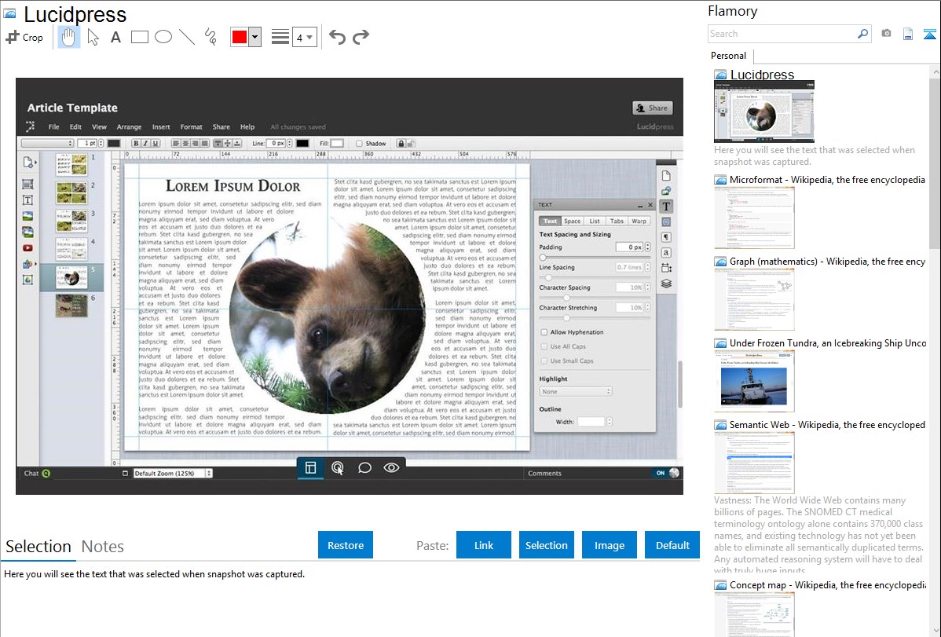
Task: Click the speech bubble comment icon
Action: tap(364, 467)
